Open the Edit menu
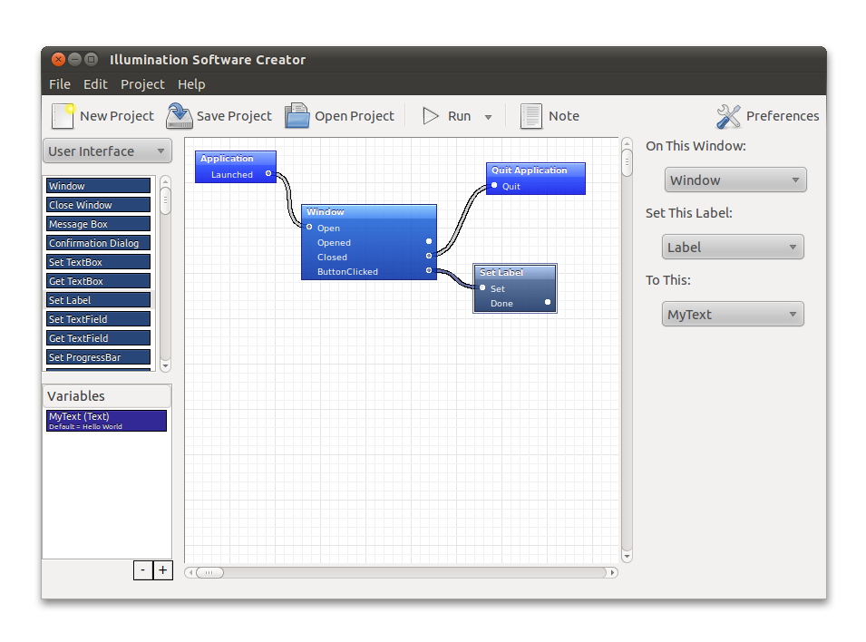The height and width of the screenshot is (642, 866). pyautogui.click(x=95, y=84)
